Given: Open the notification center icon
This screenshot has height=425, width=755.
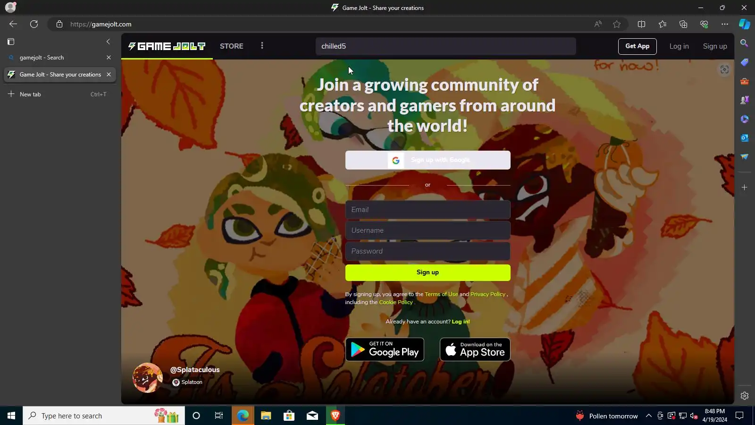Looking at the screenshot, I should 739,416.
